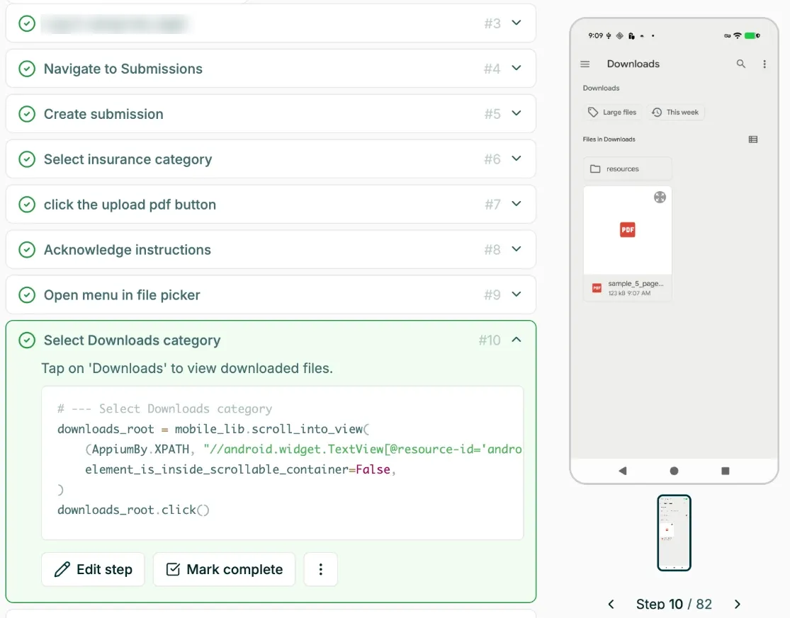
Task: Click Downloads breadcrumb label in phone
Action: pos(601,88)
